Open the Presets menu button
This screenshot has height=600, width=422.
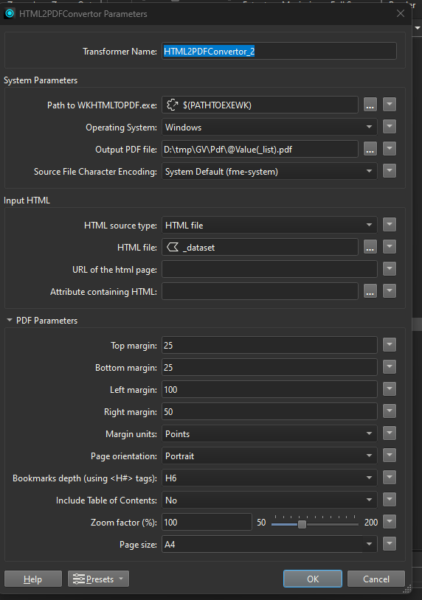(98, 579)
